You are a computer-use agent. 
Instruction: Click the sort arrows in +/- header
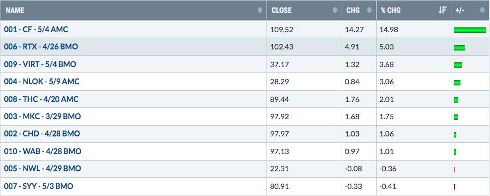point(482,10)
